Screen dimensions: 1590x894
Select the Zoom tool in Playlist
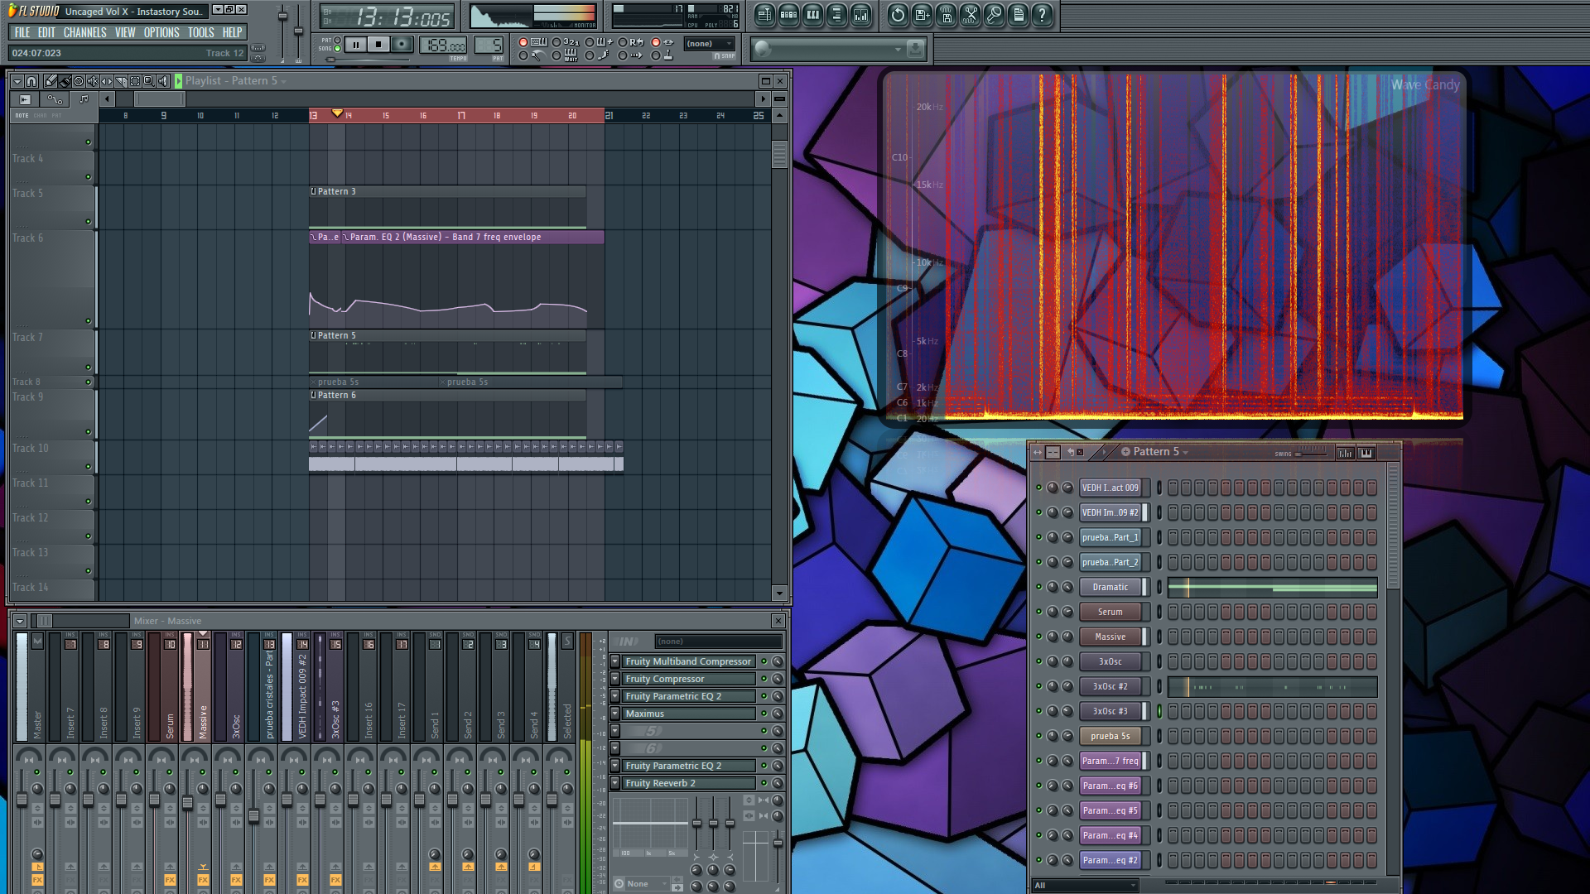pyautogui.click(x=149, y=81)
